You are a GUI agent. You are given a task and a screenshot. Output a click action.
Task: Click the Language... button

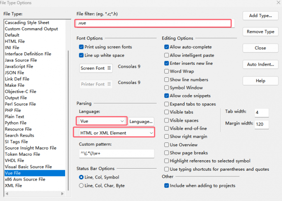pos(141,121)
